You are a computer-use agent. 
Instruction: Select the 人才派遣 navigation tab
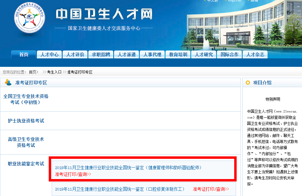pos(126,54)
